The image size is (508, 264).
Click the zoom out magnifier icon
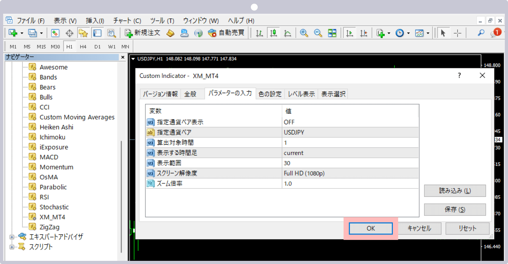pos(318,33)
